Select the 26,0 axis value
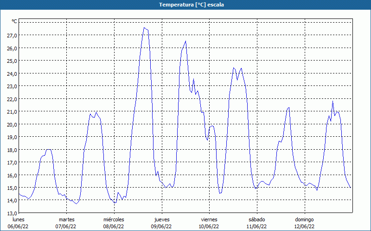 pyautogui.click(x=12, y=48)
